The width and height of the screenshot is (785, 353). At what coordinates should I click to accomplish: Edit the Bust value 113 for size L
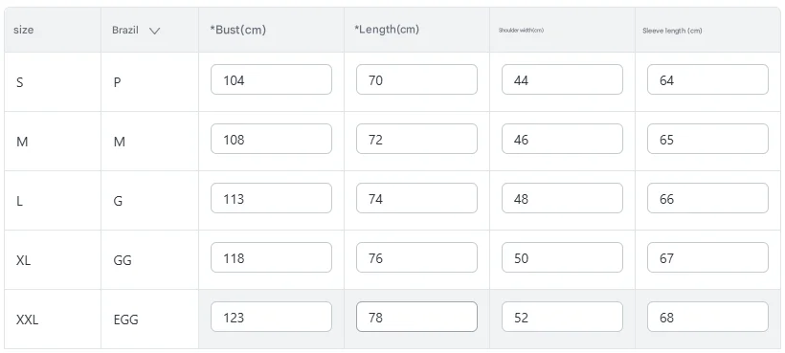(271, 198)
